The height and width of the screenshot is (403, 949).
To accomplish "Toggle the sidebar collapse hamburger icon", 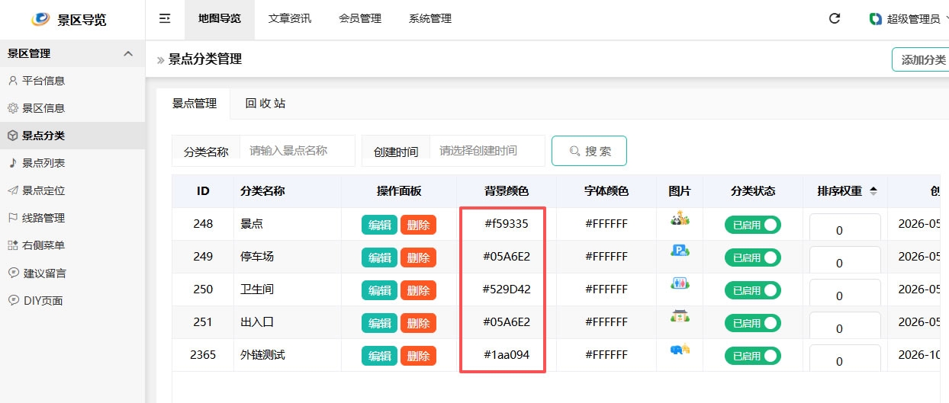I will coord(165,18).
